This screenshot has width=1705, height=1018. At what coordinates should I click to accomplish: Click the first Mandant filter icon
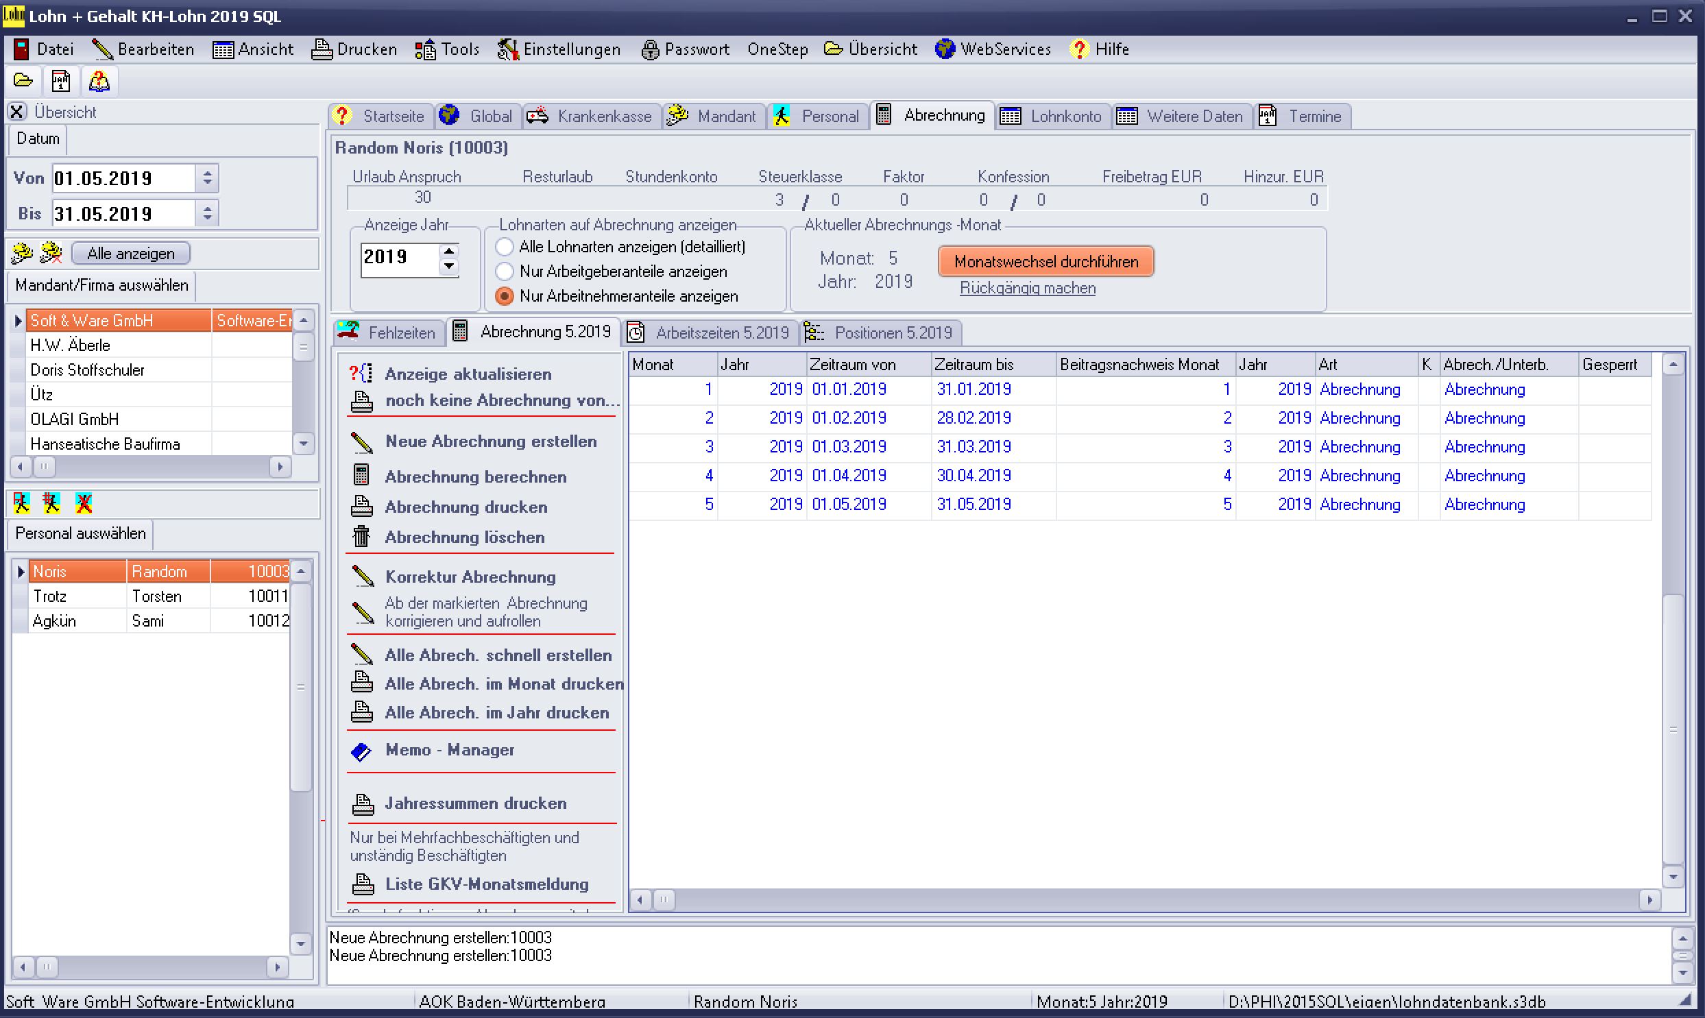(x=22, y=253)
